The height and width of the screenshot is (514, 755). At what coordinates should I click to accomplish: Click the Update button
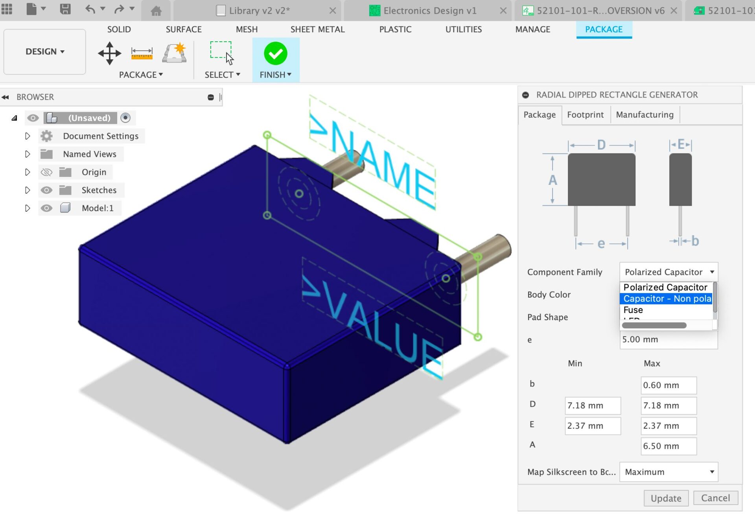click(x=666, y=498)
